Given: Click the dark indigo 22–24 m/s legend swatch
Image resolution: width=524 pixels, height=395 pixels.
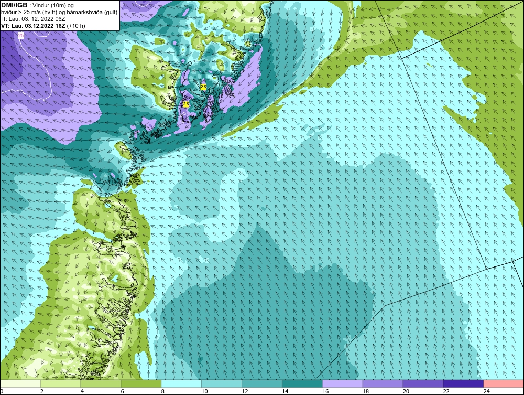Looking at the screenshot, I should tap(463, 383).
